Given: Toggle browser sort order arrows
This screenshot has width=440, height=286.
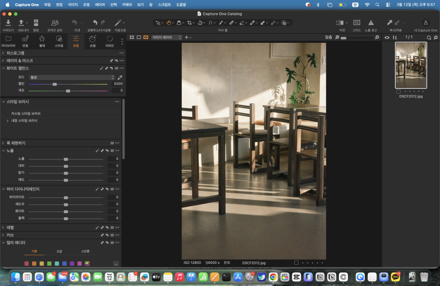Looking at the screenshot, I should [x=395, y=37].
